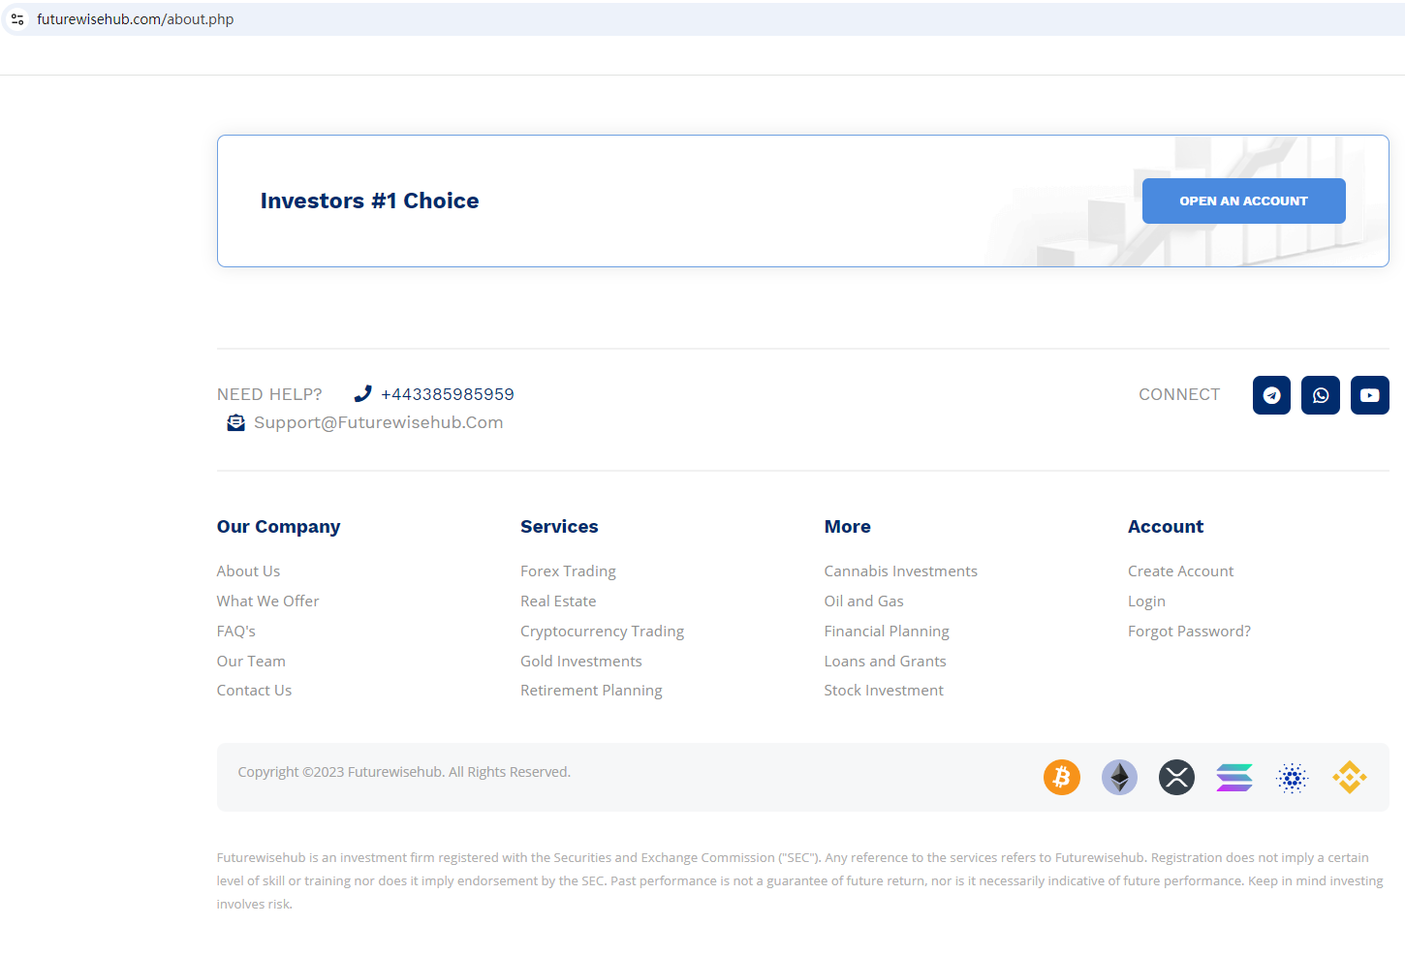
Task: Open the WhatsApp social icon
Action: coord(1321,395)
